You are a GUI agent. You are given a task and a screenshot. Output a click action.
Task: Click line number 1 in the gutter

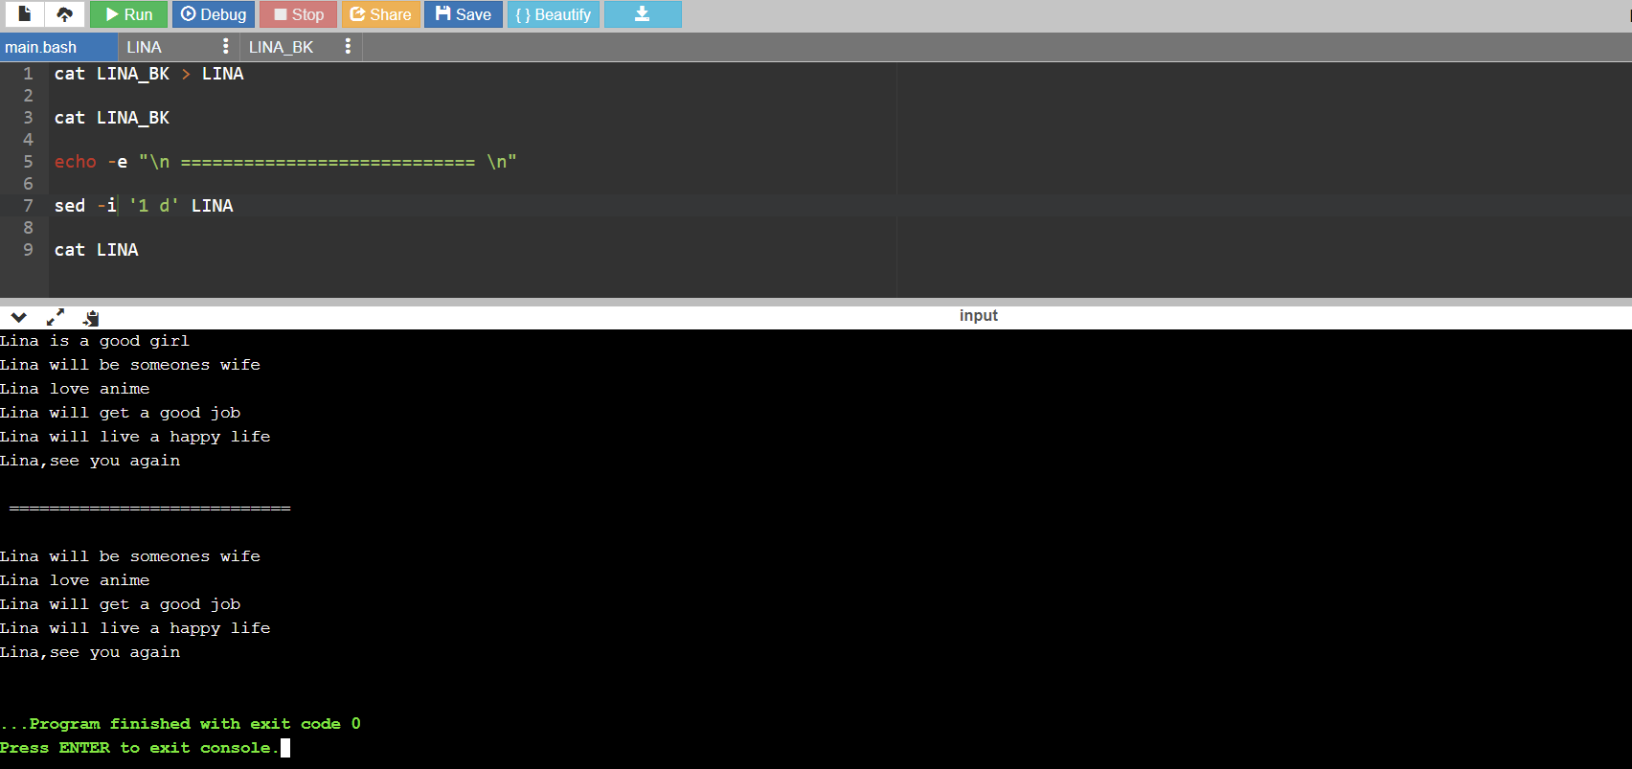pos(28,74)
